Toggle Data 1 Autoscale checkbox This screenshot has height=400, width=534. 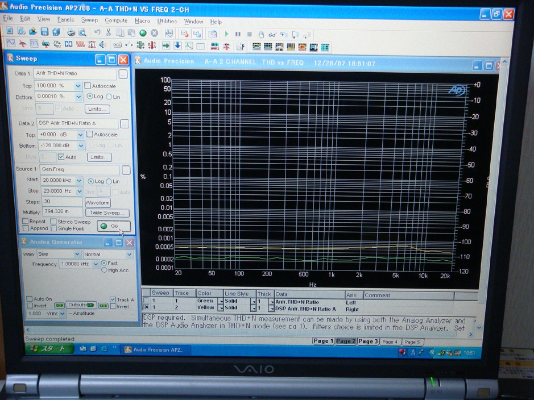88,86
